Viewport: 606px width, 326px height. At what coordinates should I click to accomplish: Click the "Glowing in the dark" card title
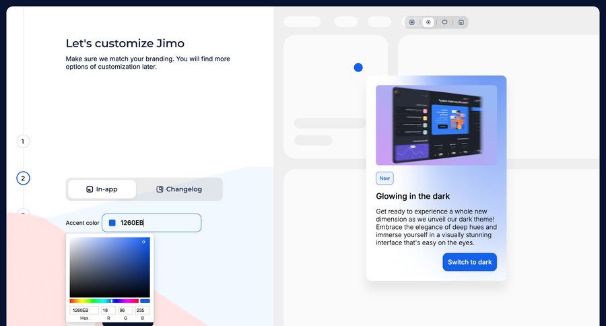tap(413, 197)
